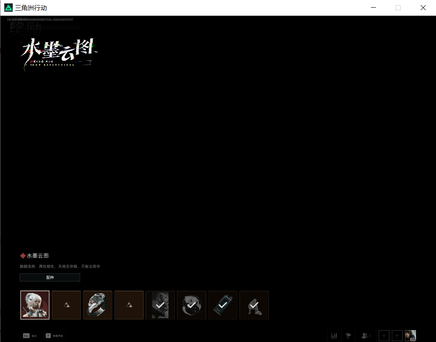The height and width of the screenshot is (342, 436).
Task: Close the 三角洲行动 window
Action: click(423, 8)
